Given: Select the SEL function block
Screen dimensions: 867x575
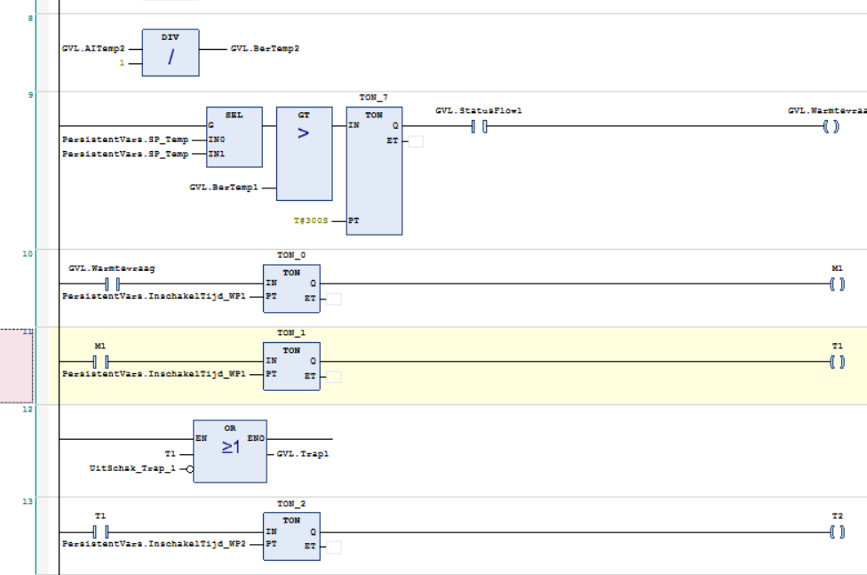Looking at the screenshot, I should (235, 137).
